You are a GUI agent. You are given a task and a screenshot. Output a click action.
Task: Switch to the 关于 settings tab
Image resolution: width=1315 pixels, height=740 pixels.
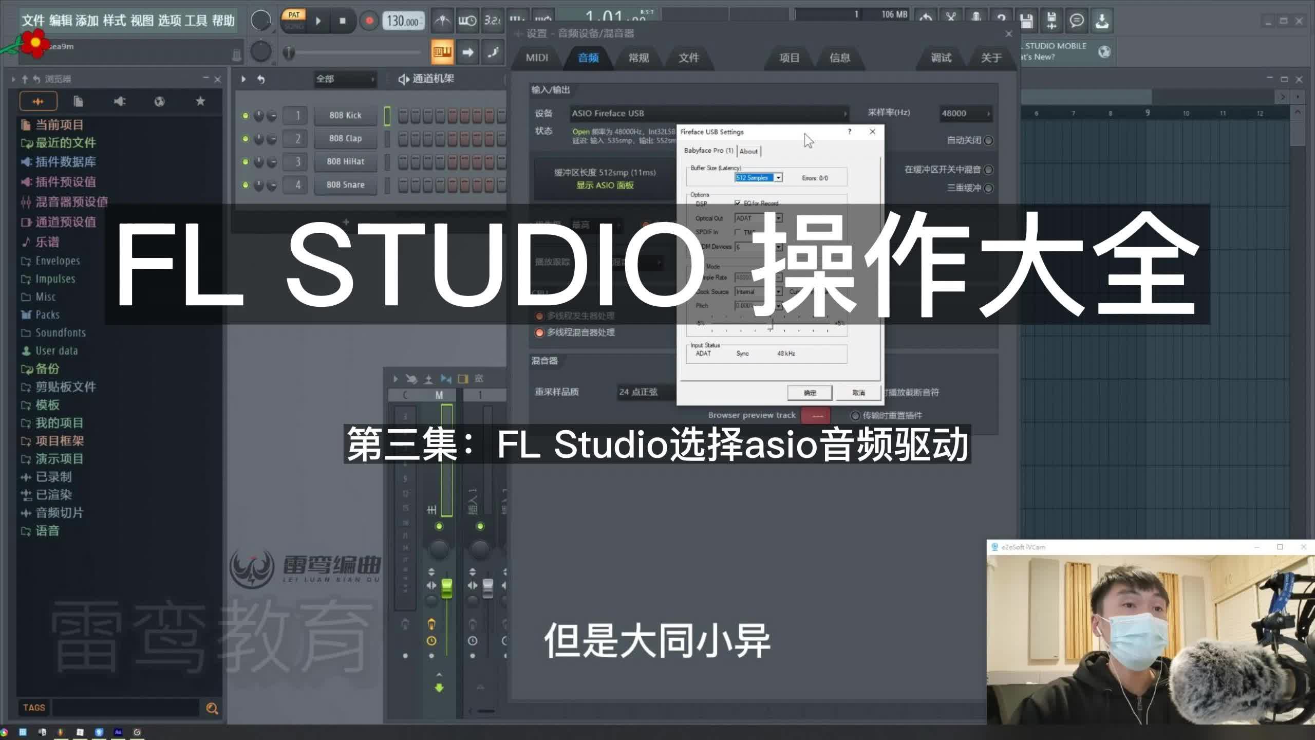click(991, 58)
